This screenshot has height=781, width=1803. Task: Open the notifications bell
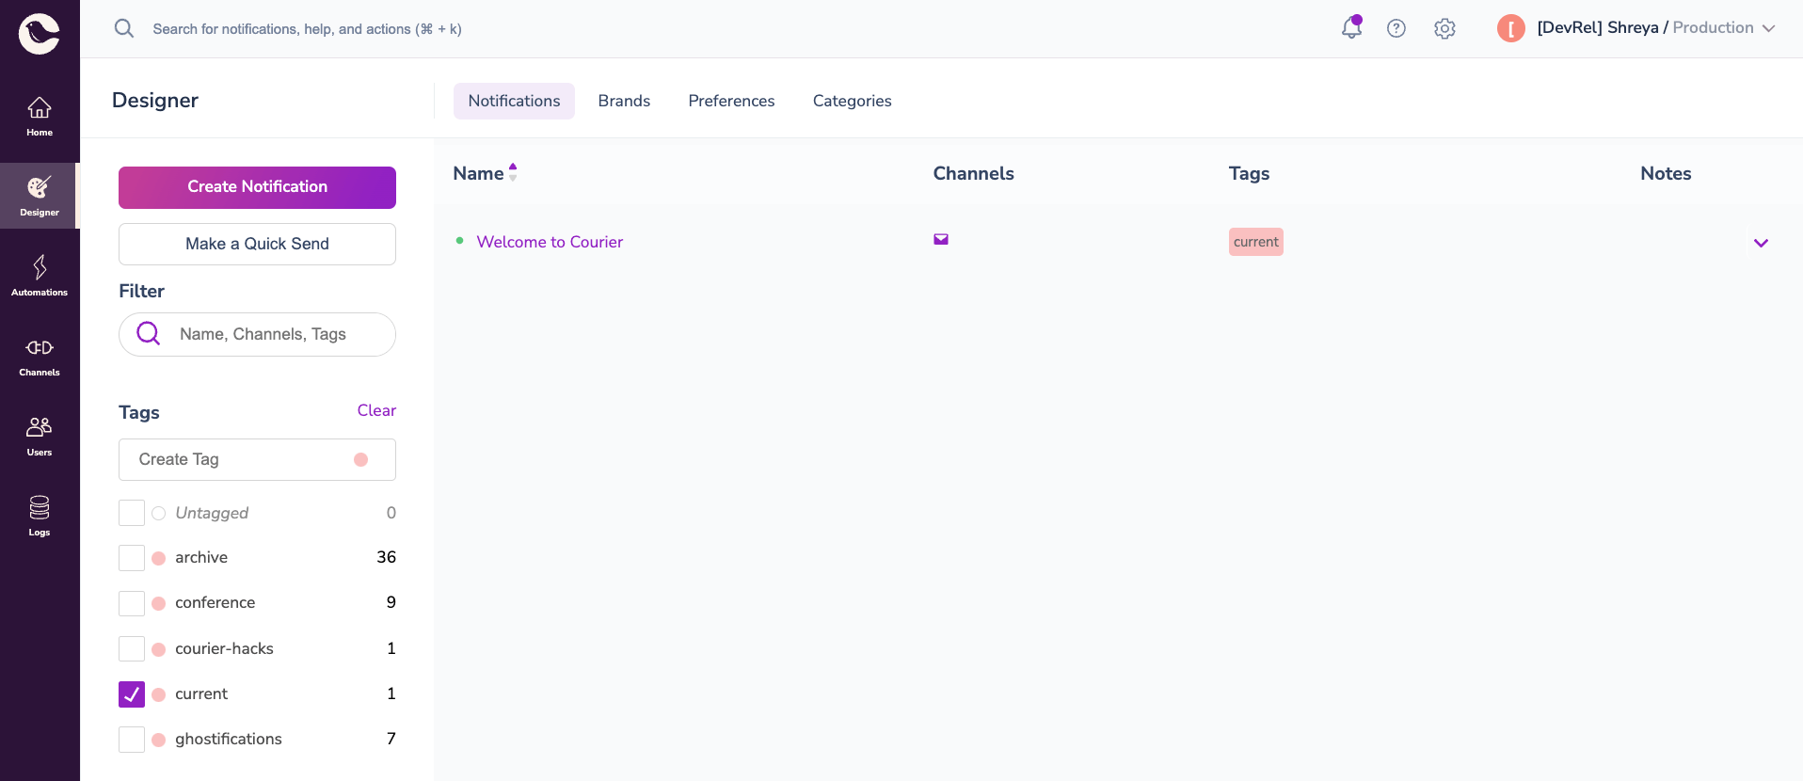point(1351,28)
